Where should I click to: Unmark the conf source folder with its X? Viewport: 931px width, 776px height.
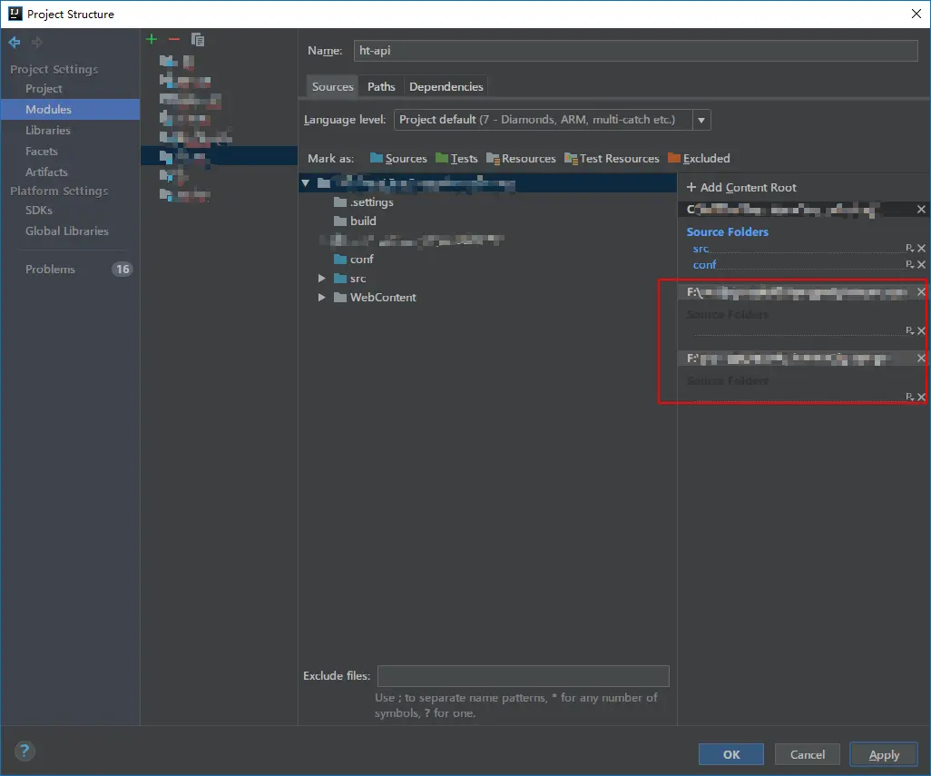pyautogui.click(x=922, y=264)
